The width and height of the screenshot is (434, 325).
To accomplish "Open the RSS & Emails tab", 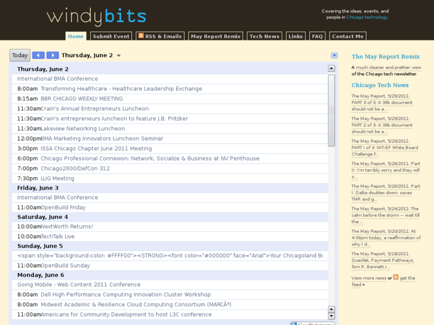I will (x=160, y=36).
